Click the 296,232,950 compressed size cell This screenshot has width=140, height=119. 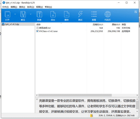coord(97,31)
